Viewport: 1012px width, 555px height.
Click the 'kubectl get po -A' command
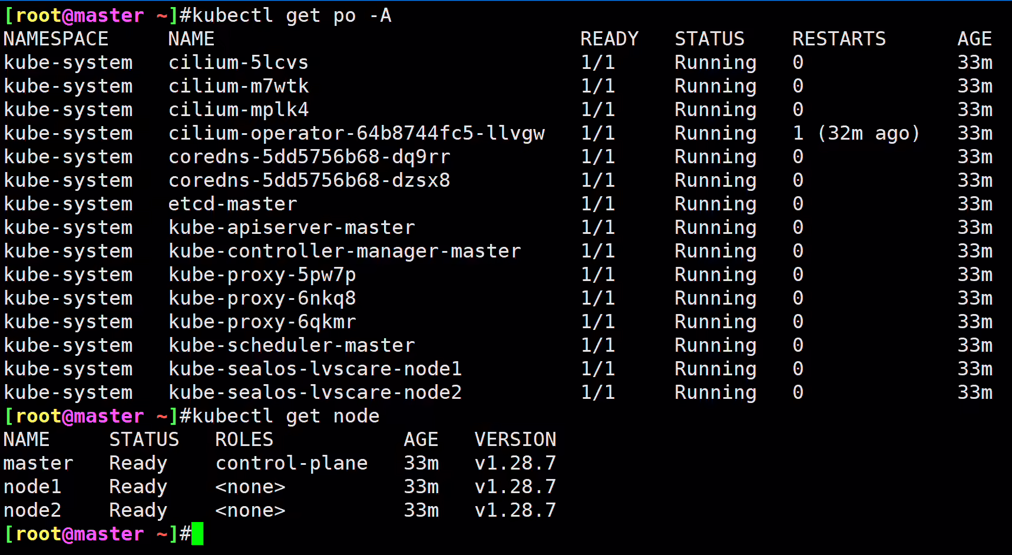tap(292, 15)
